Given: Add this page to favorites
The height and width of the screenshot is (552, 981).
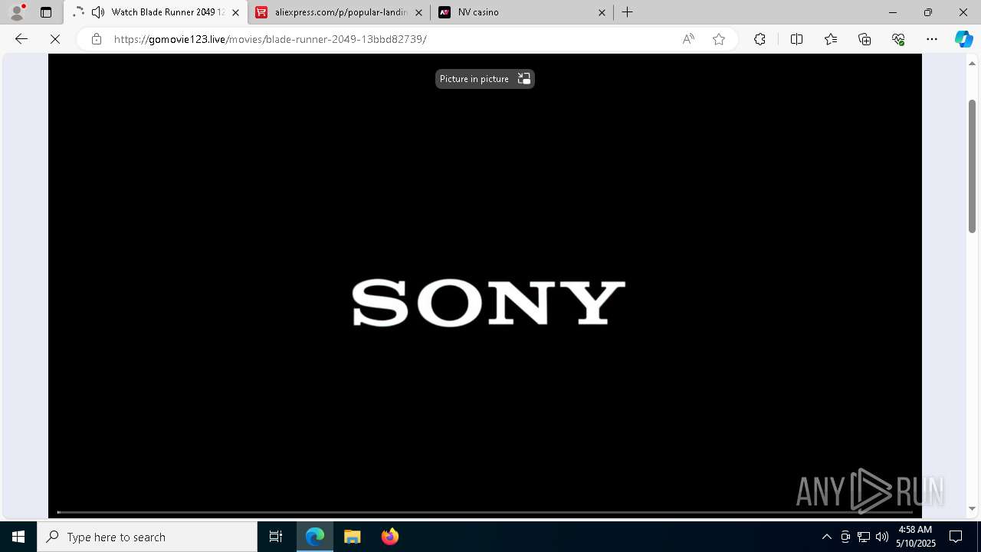Looking at the screenshot, I should click(x=719, y=39).
